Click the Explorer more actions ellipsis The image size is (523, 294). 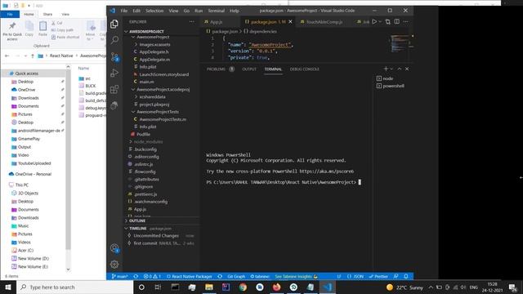192,22
